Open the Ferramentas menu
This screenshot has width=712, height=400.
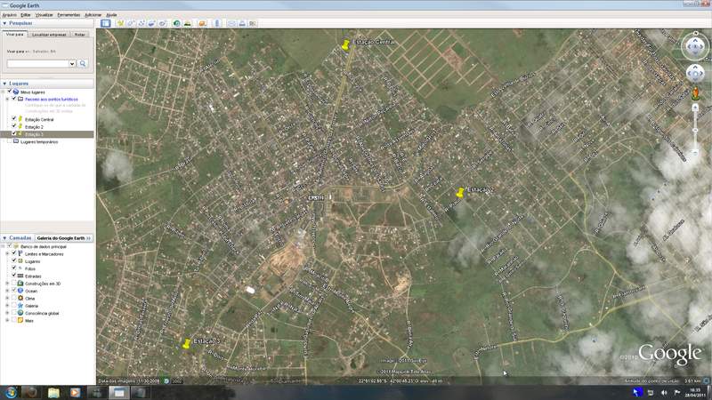tap(69, 15)
